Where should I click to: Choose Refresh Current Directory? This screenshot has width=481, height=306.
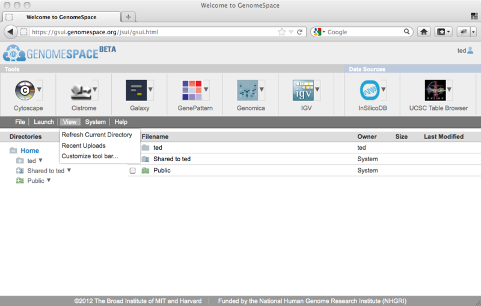[x=97, y=135]
